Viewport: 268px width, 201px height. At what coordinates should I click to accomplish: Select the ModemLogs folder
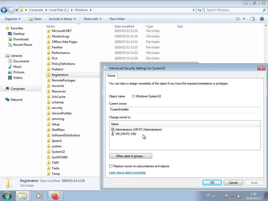point(60,36)
